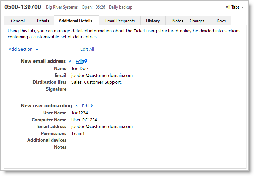
Task: Toggle chevron beside New email address
Action: (x=70, y=62)
